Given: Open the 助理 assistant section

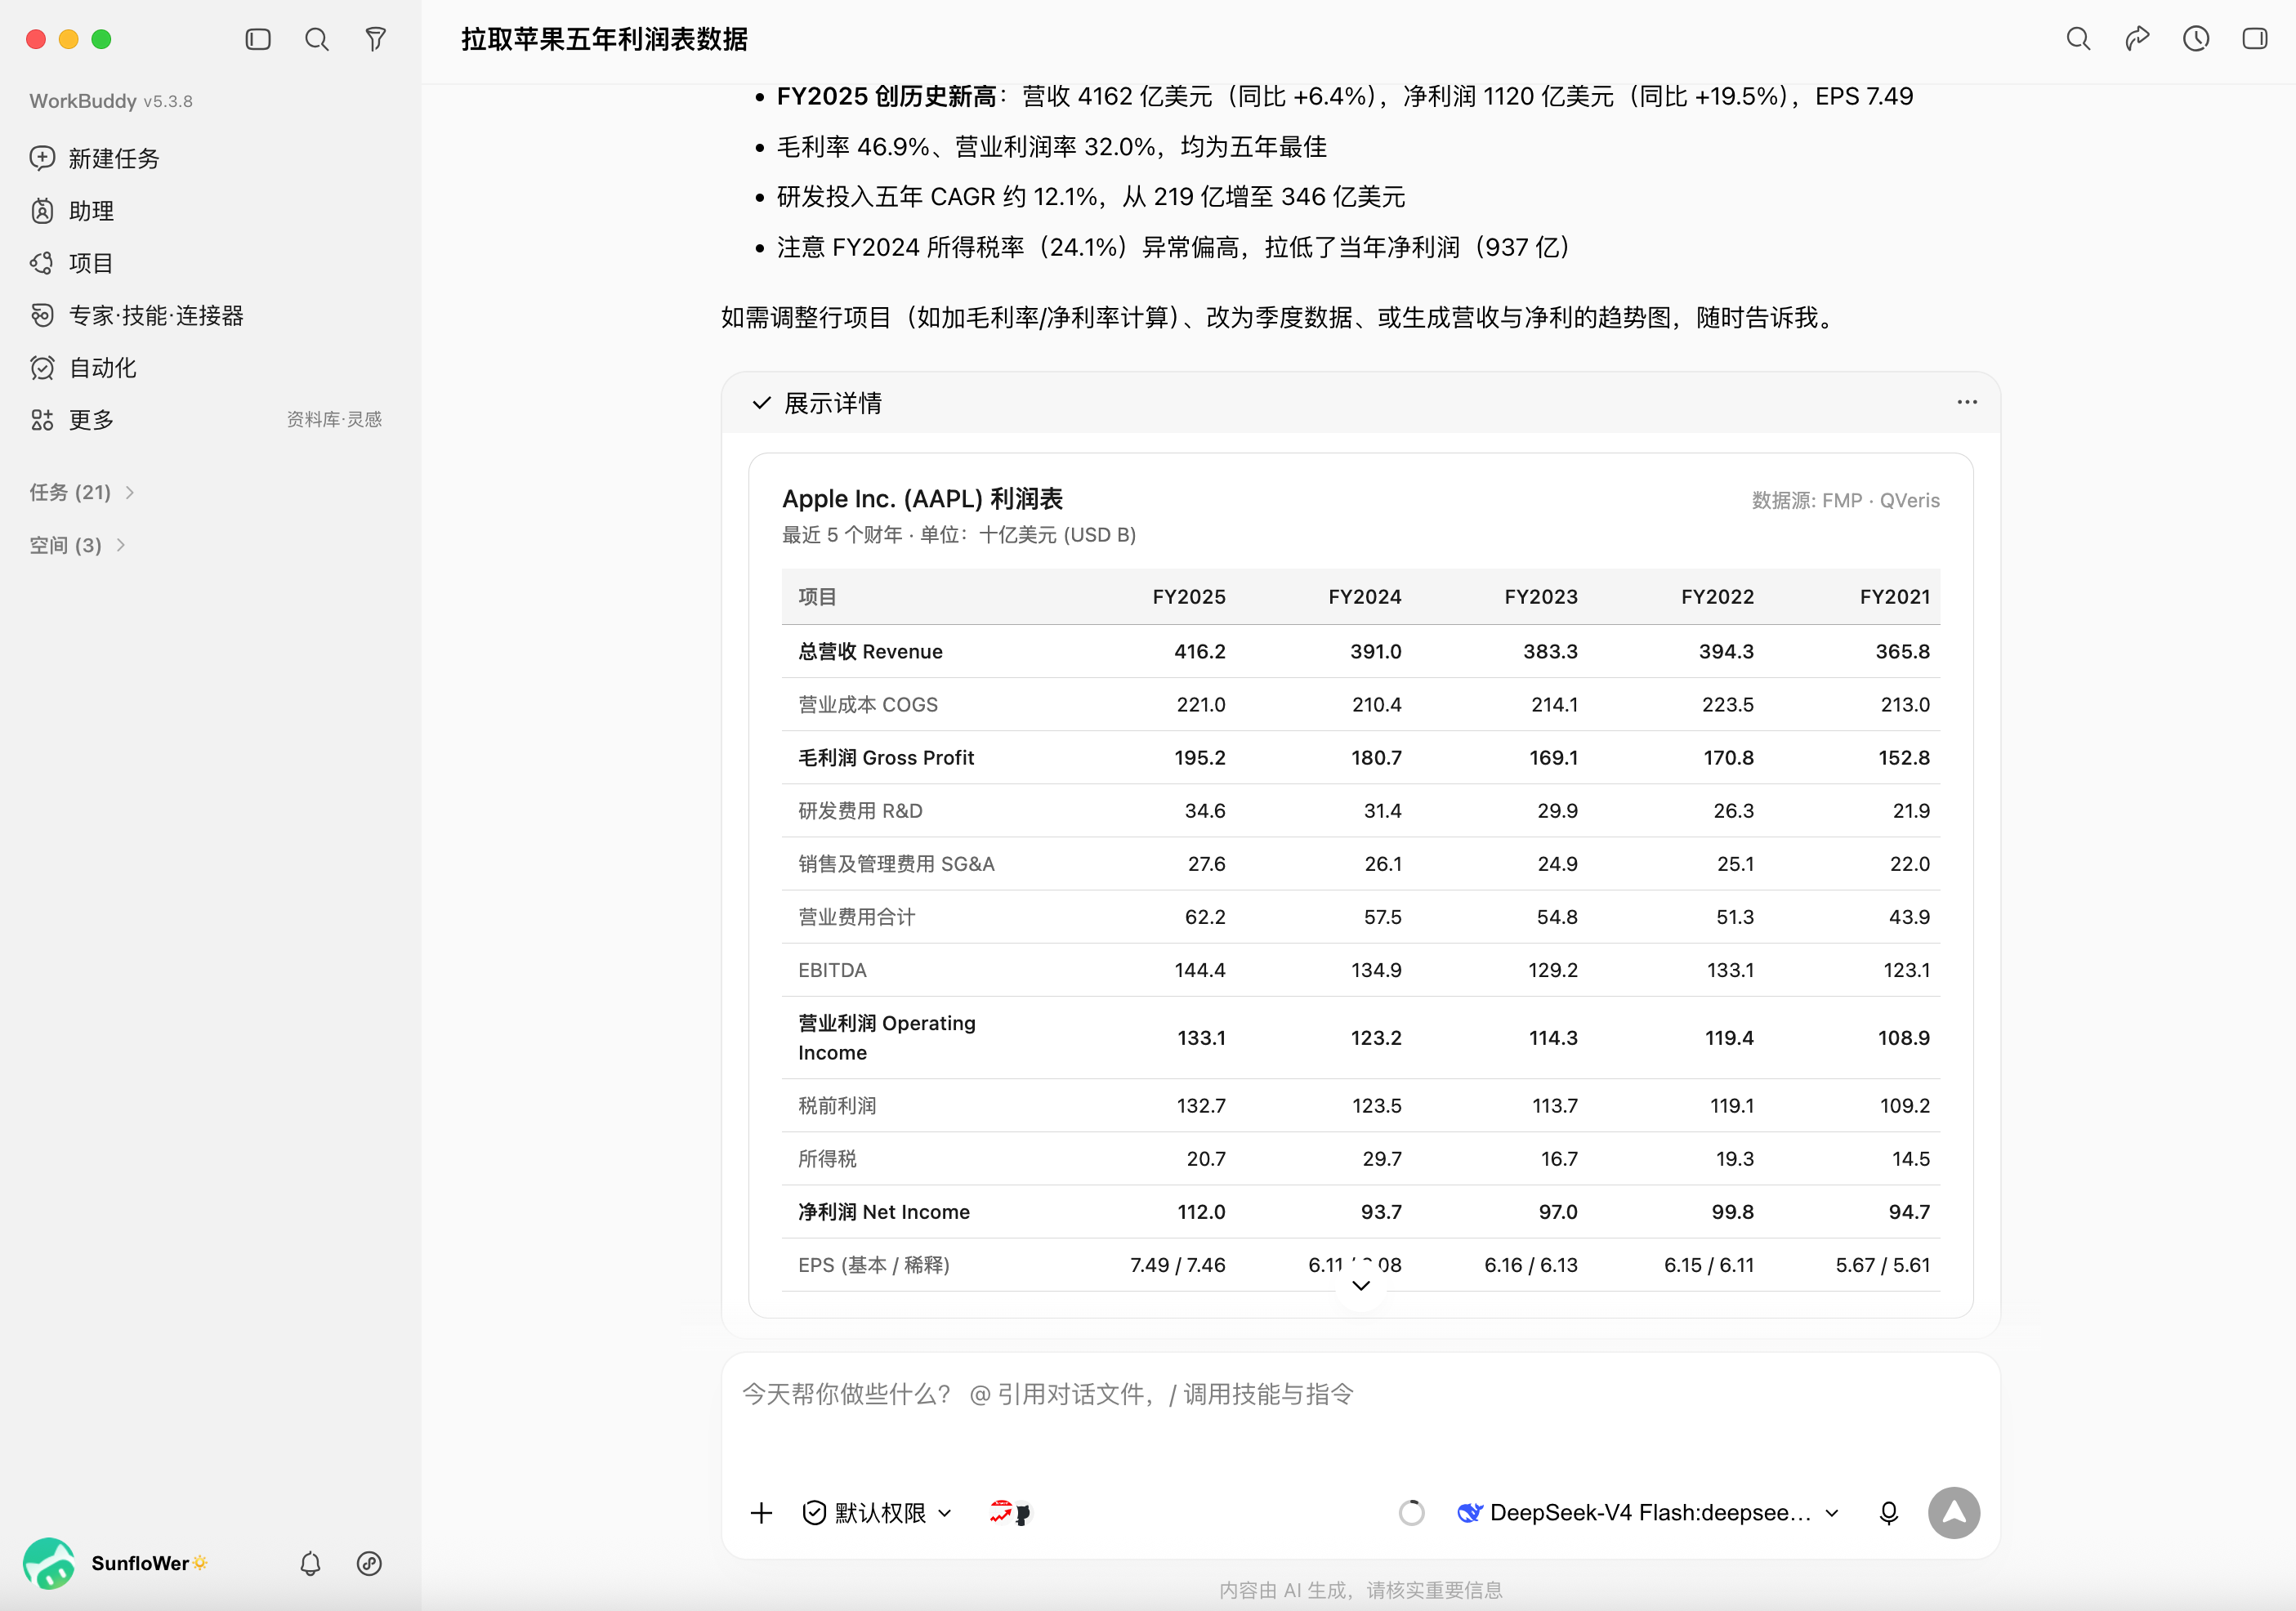Looking at the screenshot, I should (x=72, y=211).
